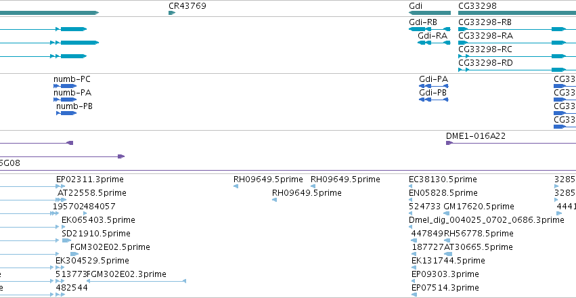Click the FGM302E02.5prime EST block

coord(74,254)
